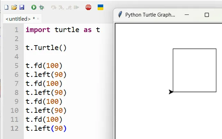Stop the program with the red STOP icon

[88, 7]
